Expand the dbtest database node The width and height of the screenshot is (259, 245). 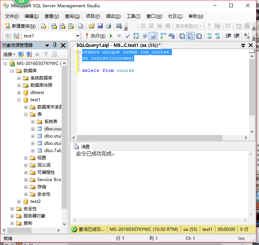(19, 93)
